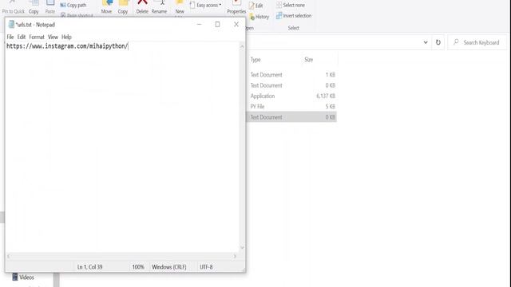511x287 pixels.
Task: Click Copy path in Explorer ribbon
Action: [x=73, y=6]
